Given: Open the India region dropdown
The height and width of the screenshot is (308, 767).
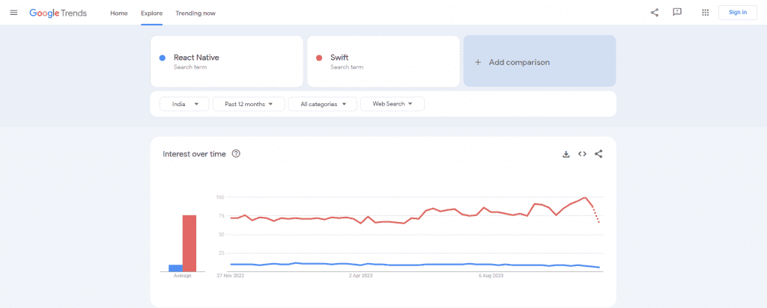Looking at the screenshot, I should pyautogui.click(x=184, y=104).
